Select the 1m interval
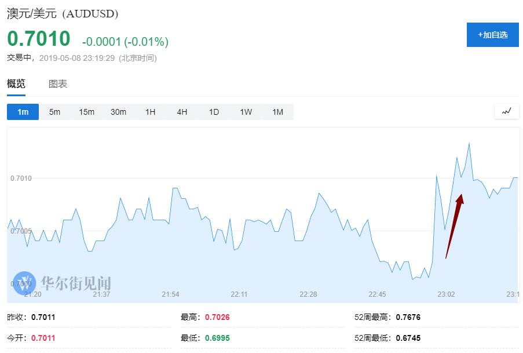This screenshot has width=523, height=353. coord(23,112)
